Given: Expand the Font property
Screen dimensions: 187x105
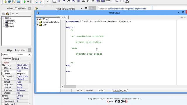Looking at the screenshot, I should [3, 96].
